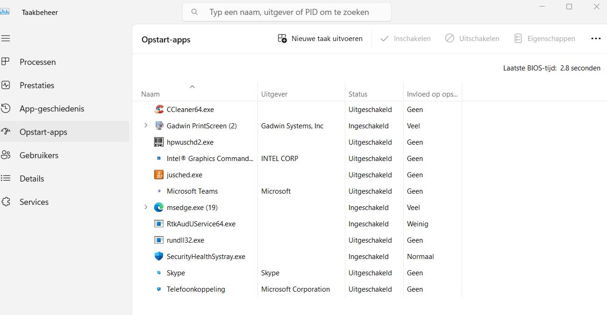
Task: Click Nieuwe taak uitvoeren button
Action: point(321,39)
